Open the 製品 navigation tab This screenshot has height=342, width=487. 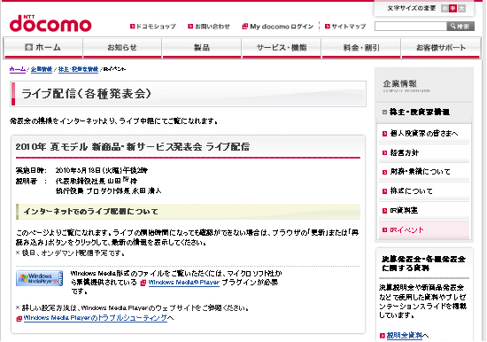click(x=202, y=48)
